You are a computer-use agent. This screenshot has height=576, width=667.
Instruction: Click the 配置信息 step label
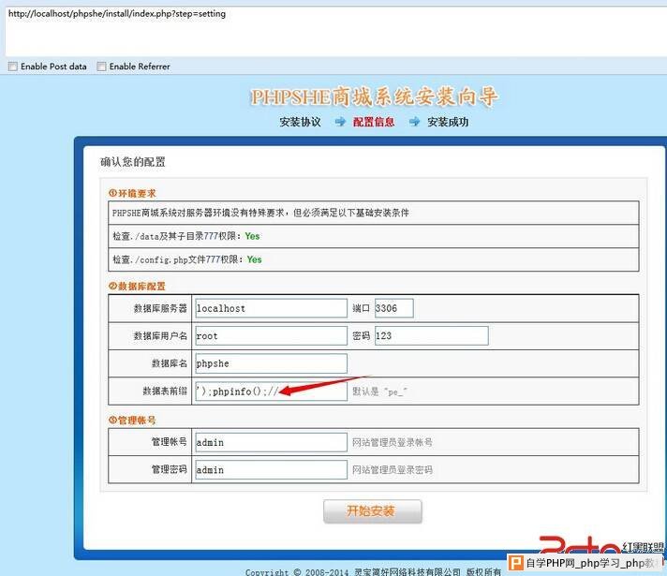pos(374,122)
